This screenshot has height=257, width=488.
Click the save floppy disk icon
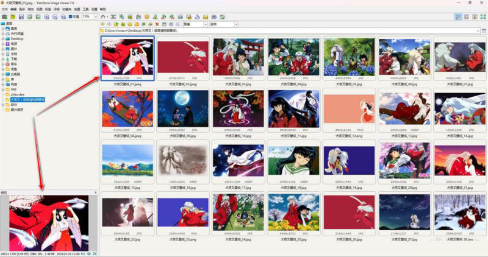21,17
